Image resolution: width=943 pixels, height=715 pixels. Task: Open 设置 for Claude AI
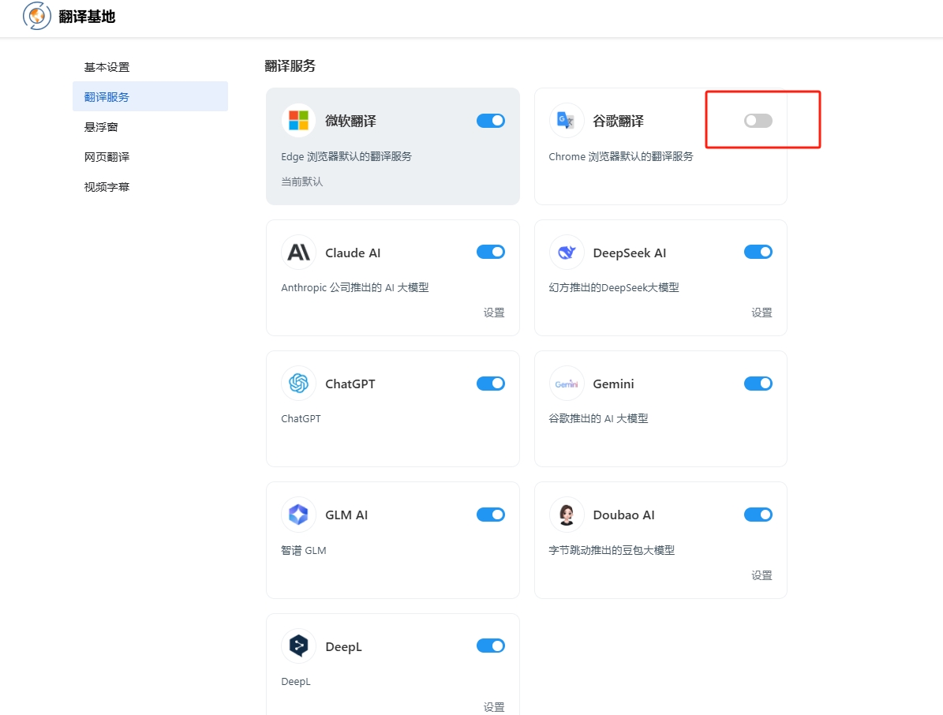494,313
